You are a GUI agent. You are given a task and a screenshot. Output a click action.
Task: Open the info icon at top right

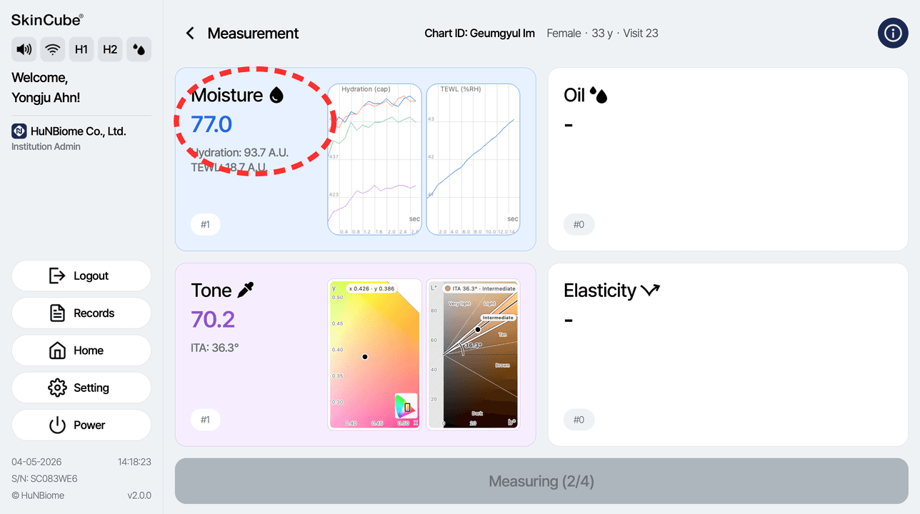pos(893,33)
